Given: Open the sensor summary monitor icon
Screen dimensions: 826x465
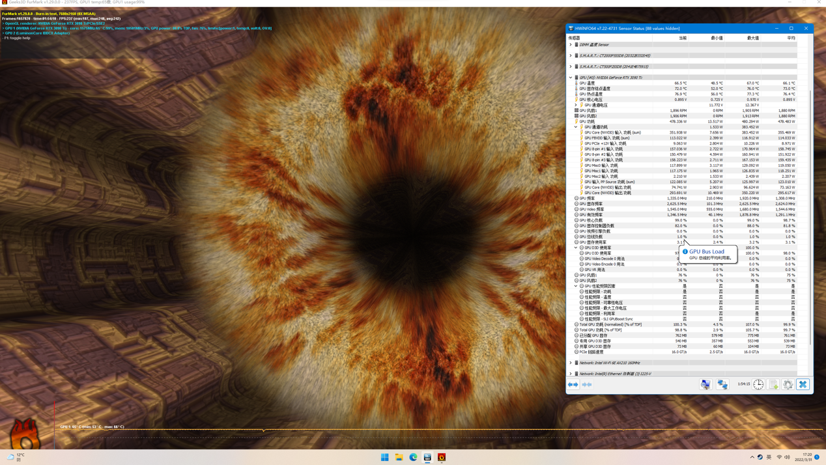Looking at the screenshot, I should [705, 385].
